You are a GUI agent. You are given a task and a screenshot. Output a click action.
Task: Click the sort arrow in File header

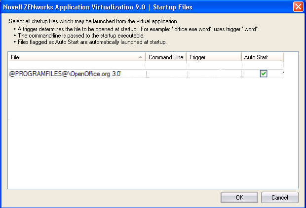[140, 57]
